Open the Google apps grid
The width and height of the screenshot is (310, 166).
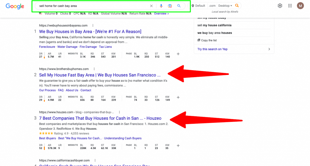coord(290,6)
